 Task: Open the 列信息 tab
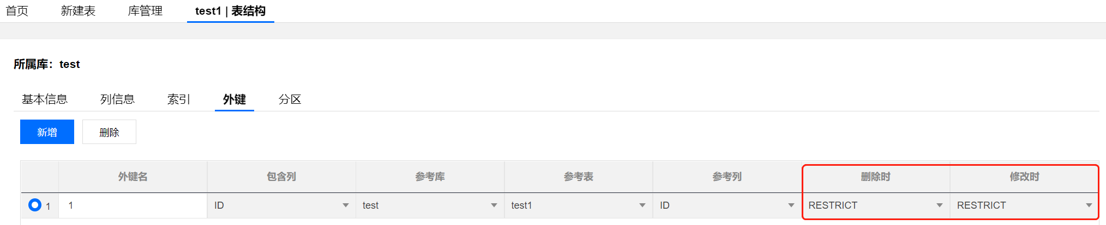117,99
